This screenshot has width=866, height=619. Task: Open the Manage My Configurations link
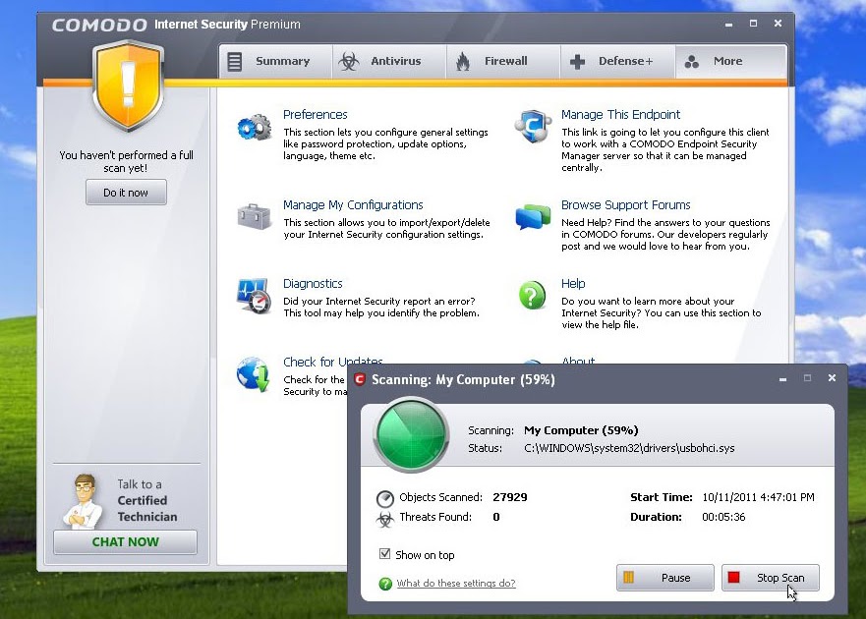[353, 205]
